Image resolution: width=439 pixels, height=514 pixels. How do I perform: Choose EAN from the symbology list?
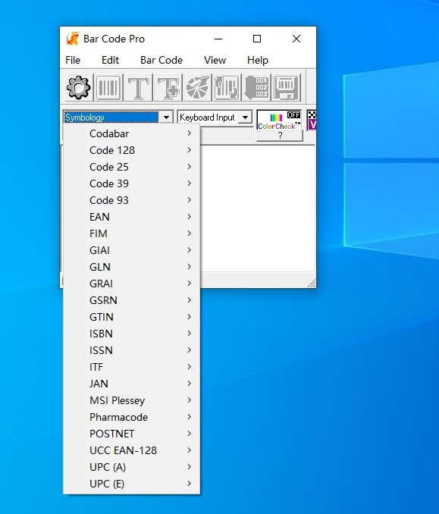click(x=131, y=217)
